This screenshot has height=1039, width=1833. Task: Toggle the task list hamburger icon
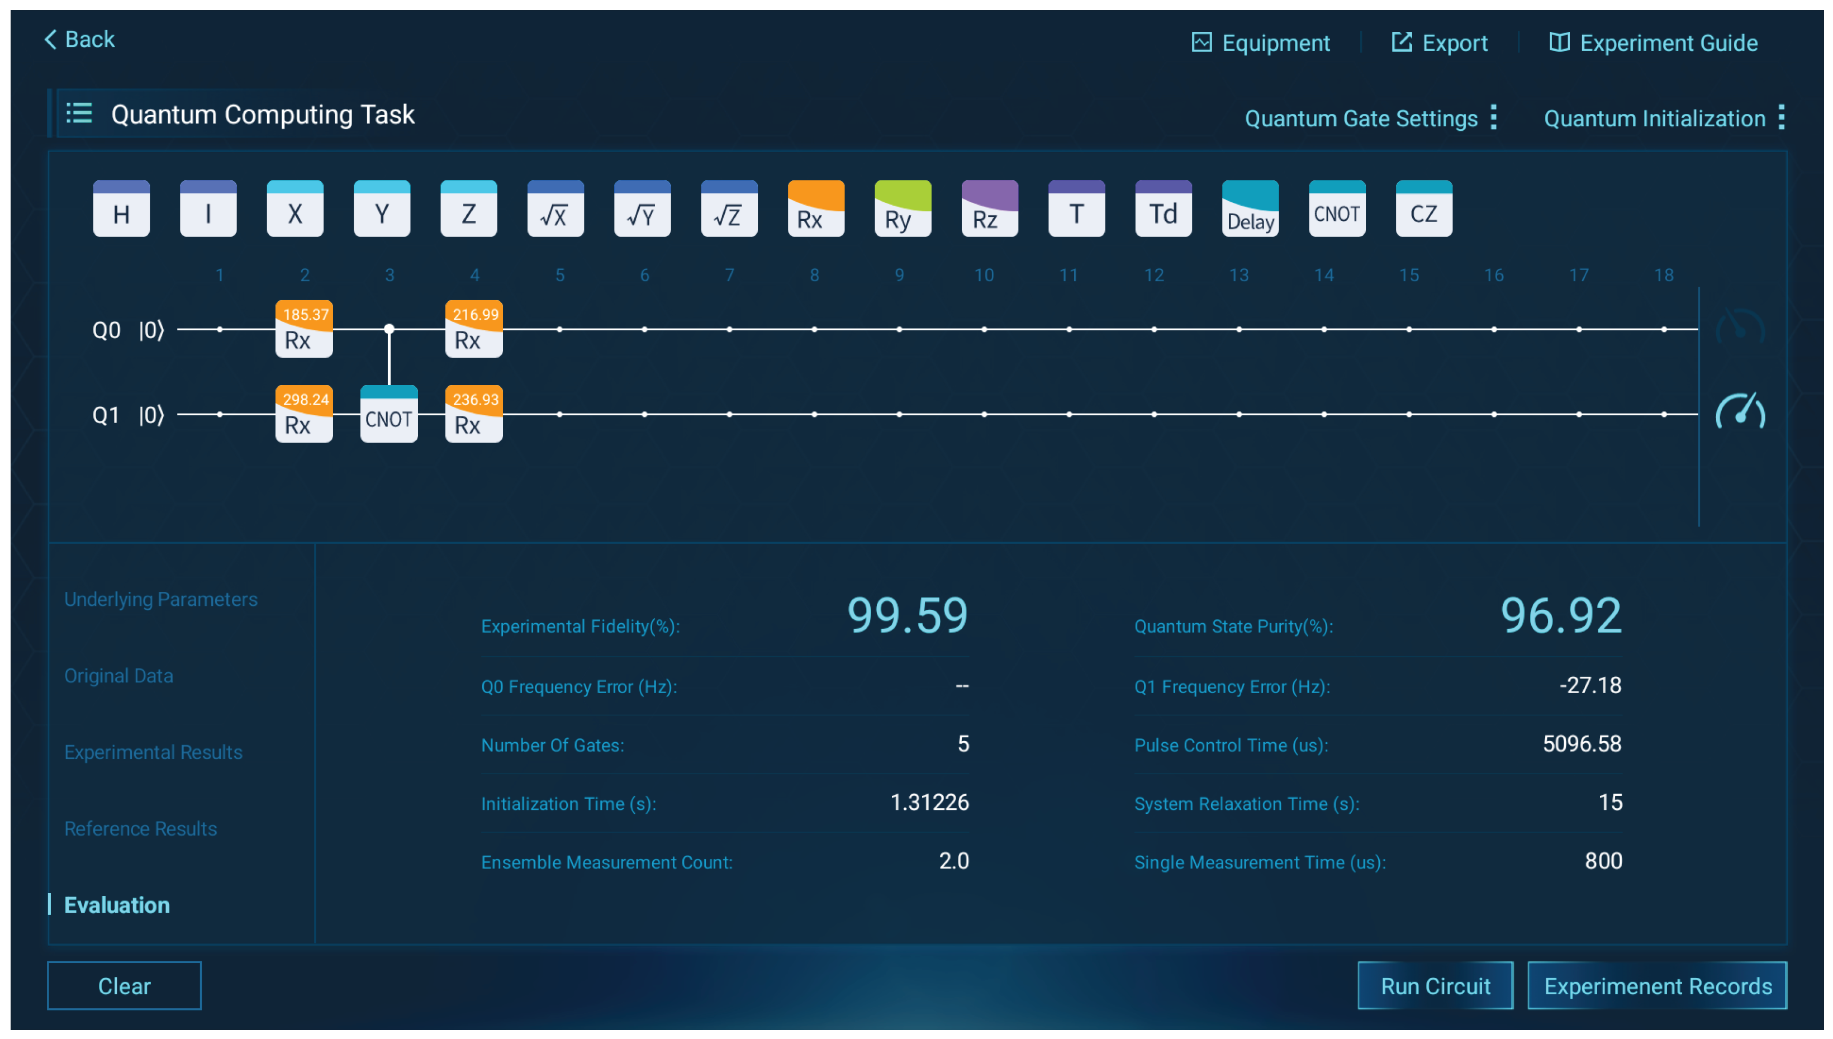[79, 113]
